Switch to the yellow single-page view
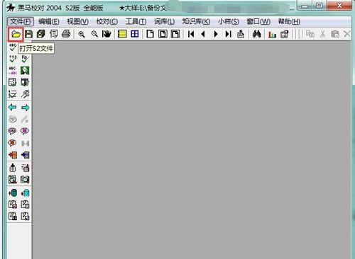Viewport: 355px width, 259px height. [122, 34]
